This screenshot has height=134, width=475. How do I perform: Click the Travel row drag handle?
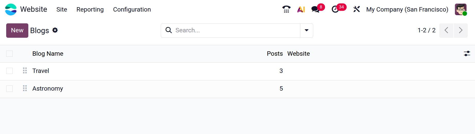(25, 71)
